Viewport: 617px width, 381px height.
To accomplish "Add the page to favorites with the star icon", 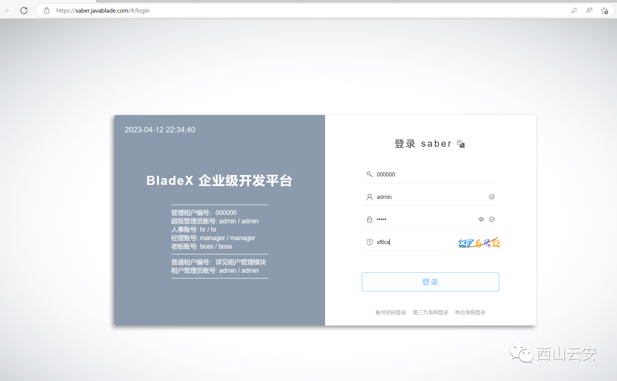I will pos(605,11).
